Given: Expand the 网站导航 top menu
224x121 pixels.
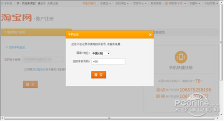Looking at the screenshot, I should pyautogui.click(x=211, y=3).
